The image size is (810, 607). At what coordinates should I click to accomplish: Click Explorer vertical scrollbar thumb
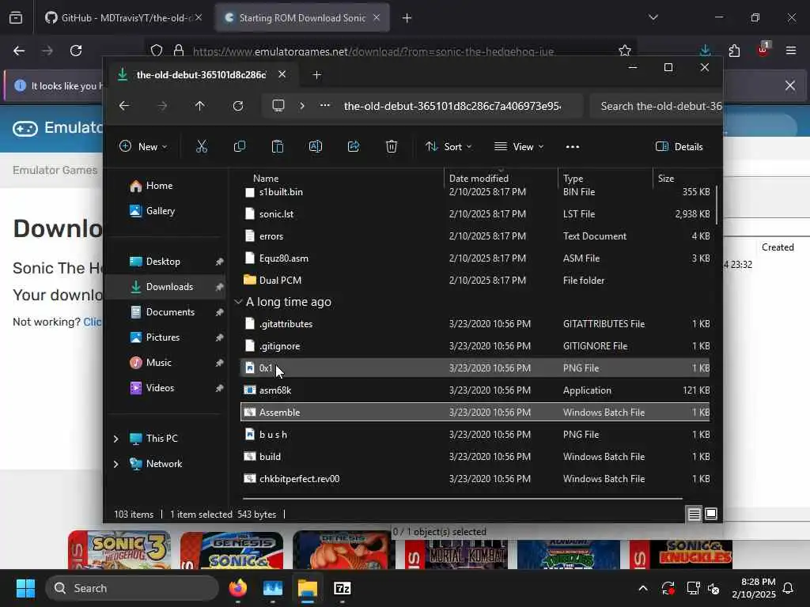(717, 205)
